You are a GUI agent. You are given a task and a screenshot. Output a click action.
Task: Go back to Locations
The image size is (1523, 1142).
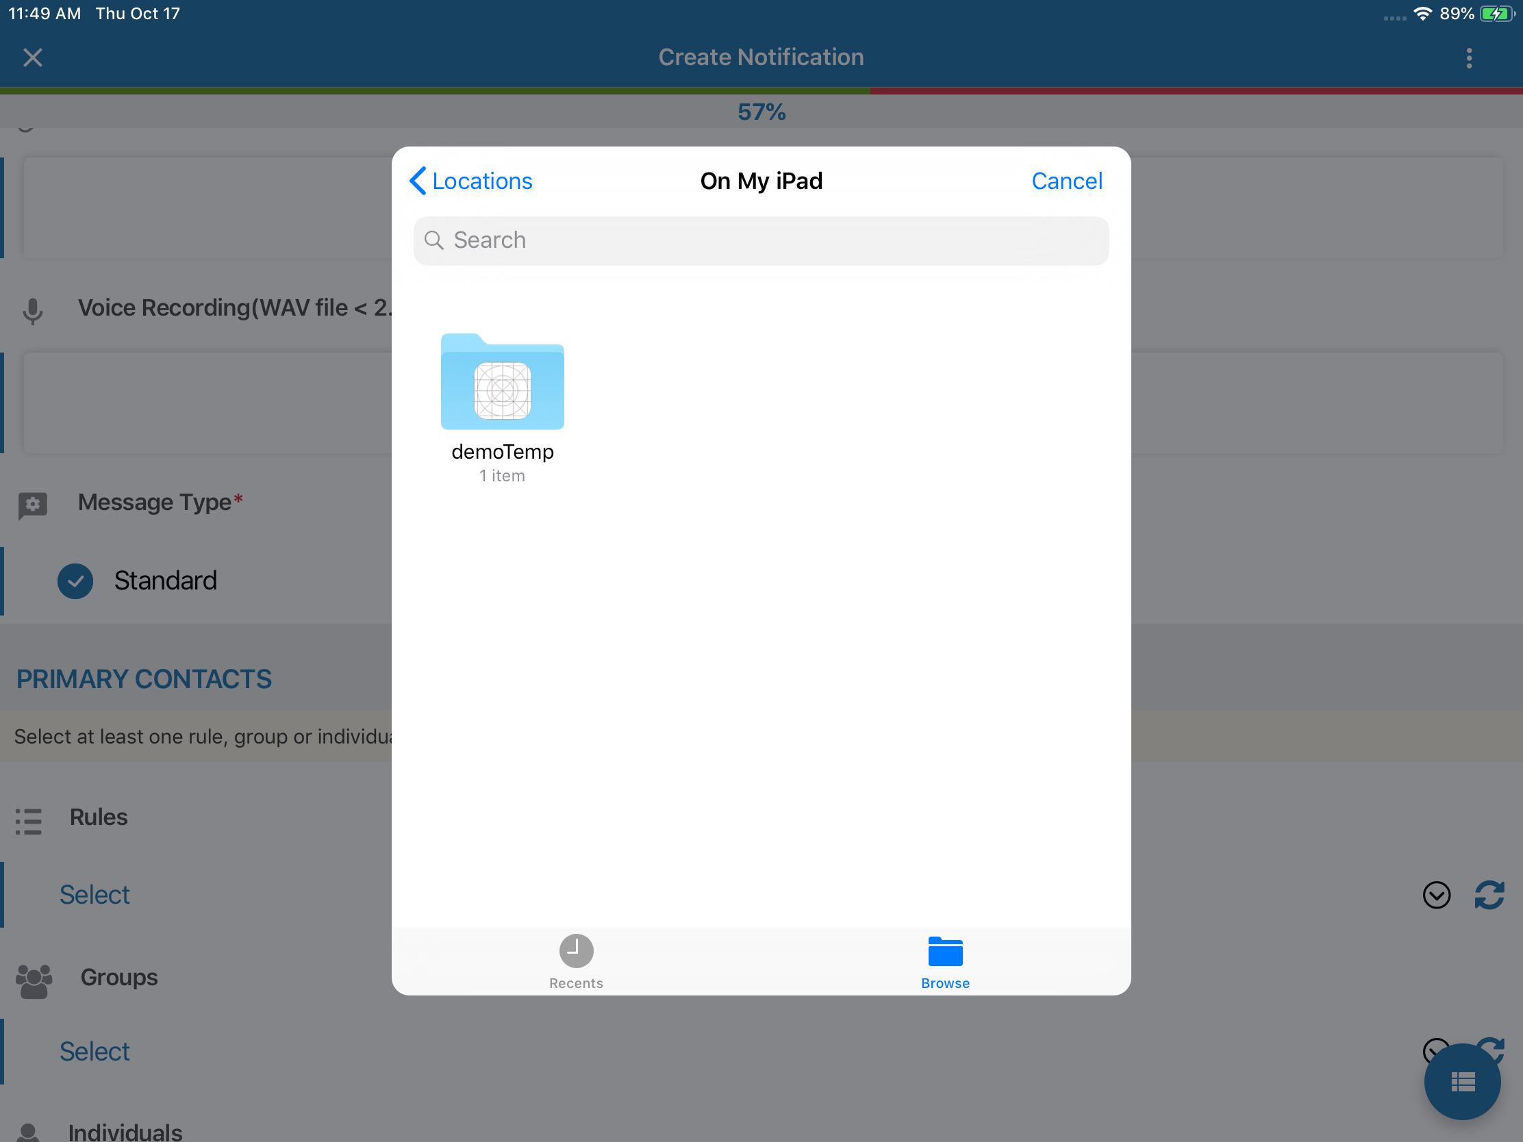471,181
